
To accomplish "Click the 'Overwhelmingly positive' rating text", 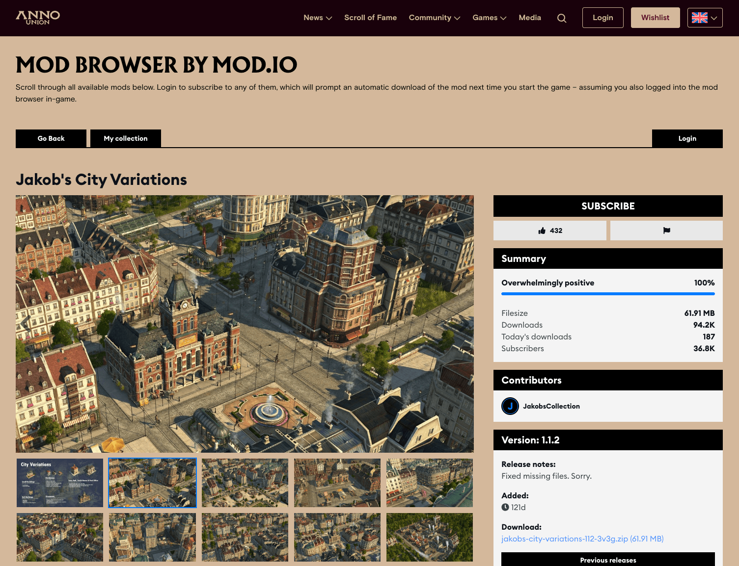I will pyautogui.click(x=547, y=283).
